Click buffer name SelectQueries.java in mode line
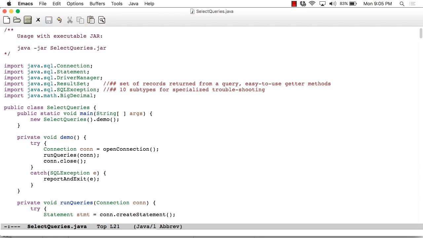Screen dimensions: 423x238 pos(57,226)
